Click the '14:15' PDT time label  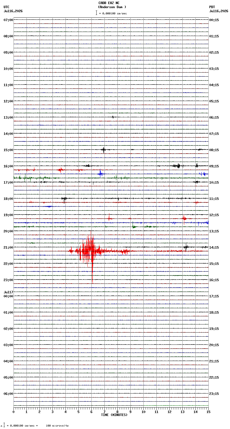point(214,248)
